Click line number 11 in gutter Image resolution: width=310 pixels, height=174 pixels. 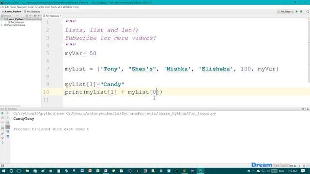(46, 100)
